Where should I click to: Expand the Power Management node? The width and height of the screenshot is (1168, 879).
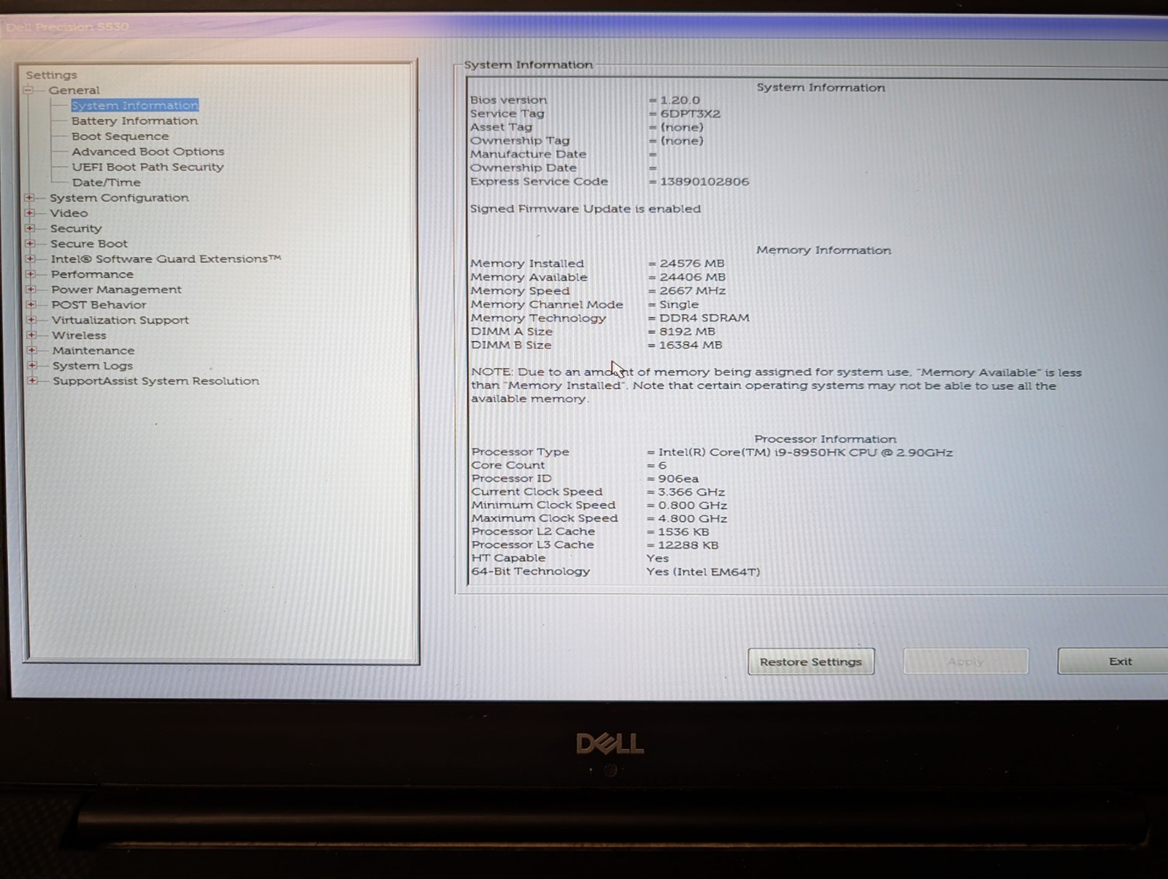click(31, 290)
